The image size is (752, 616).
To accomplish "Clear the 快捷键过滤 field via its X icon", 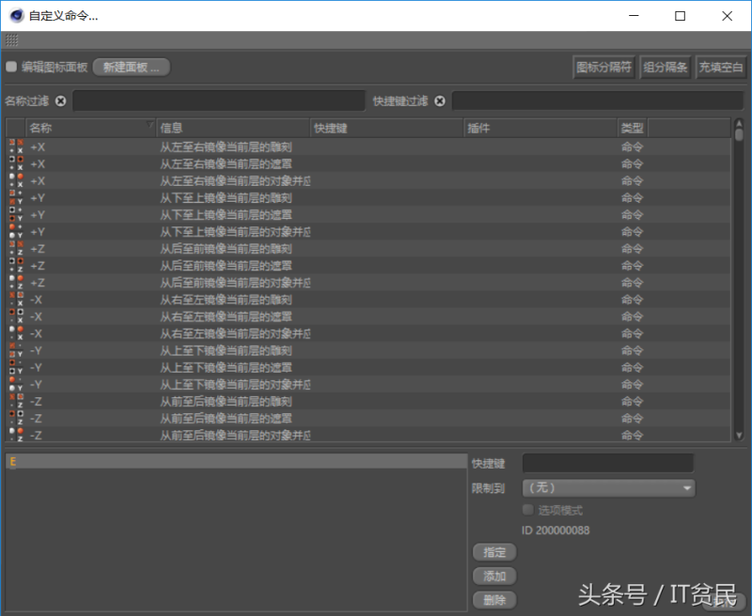I will click(x=439, y=100).
